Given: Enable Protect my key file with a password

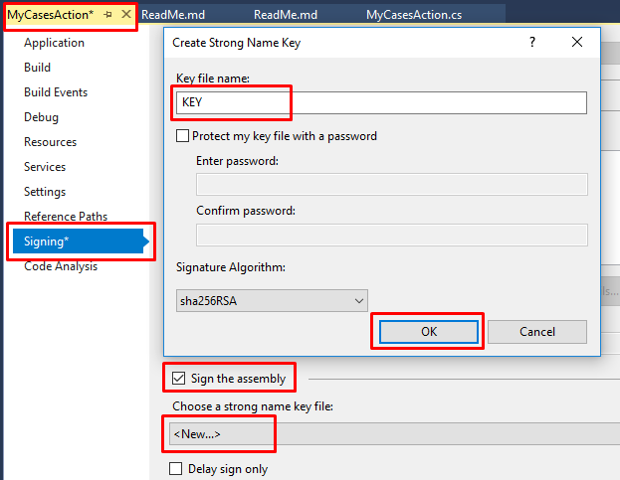Looking at the screenshot, I should pos(182,136).
